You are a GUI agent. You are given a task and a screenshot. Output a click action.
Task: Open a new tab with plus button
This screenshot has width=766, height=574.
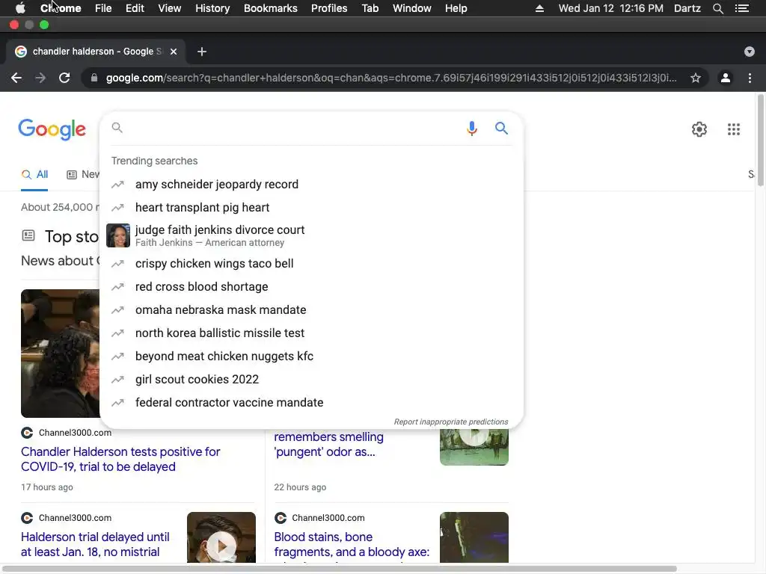(x=202, y=52)
